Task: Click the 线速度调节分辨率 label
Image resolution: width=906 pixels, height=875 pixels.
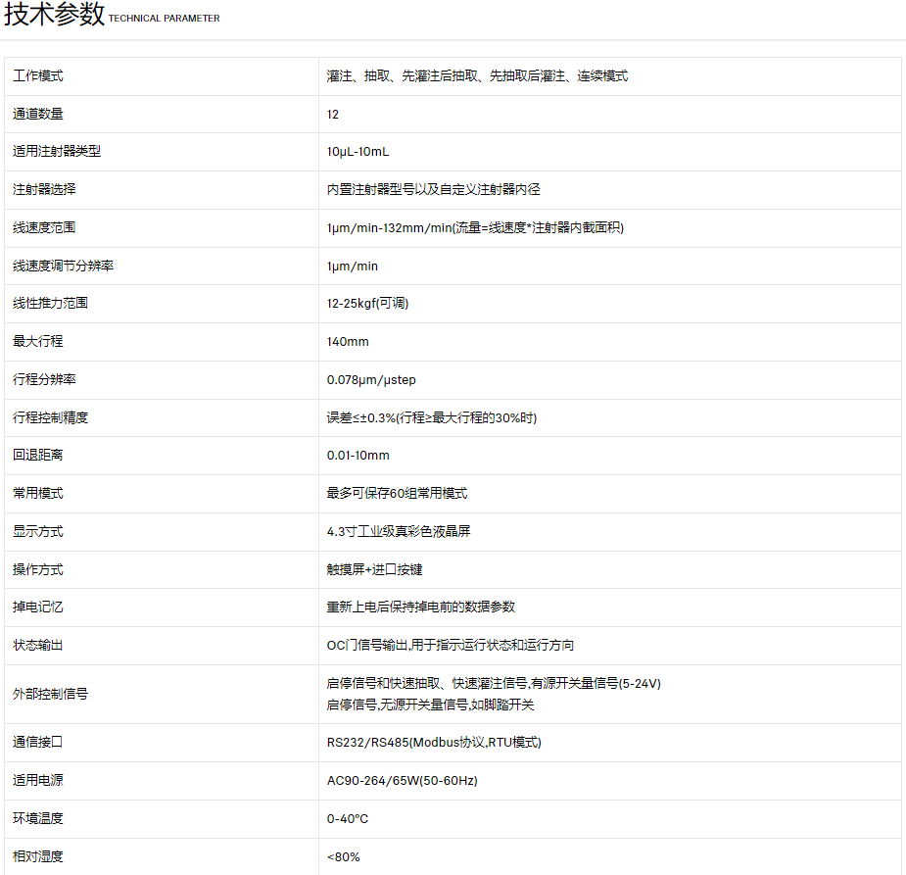Action: tap(63, 267)
